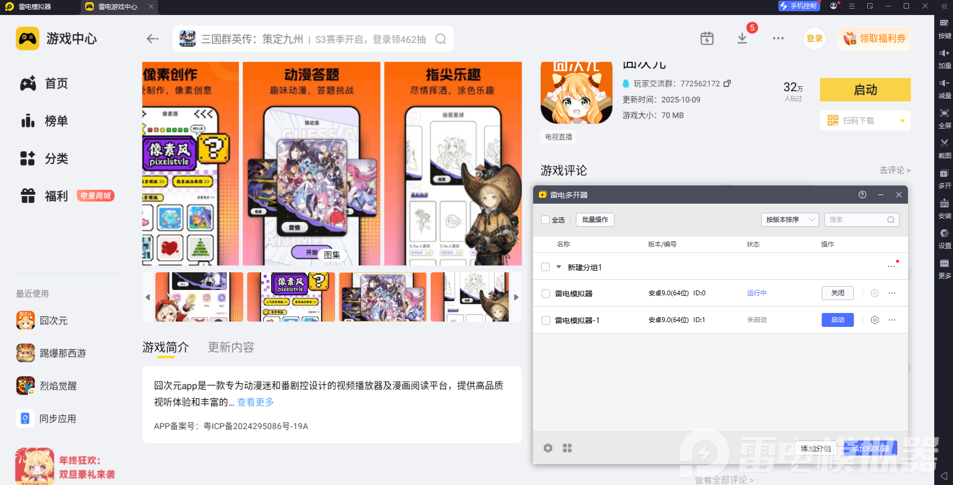953x485 pixels.
Task: Open 福利 benefits in left navigation
Action: point(44,196)
